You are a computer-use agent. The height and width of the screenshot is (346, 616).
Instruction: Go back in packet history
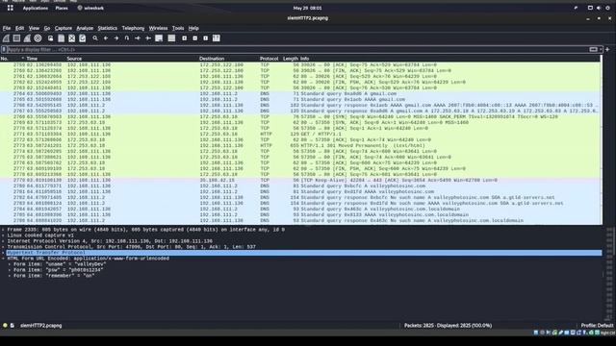point(106,38)
